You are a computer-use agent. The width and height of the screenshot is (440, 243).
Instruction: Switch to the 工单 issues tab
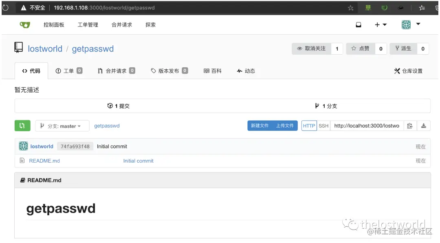coord(69,71)
